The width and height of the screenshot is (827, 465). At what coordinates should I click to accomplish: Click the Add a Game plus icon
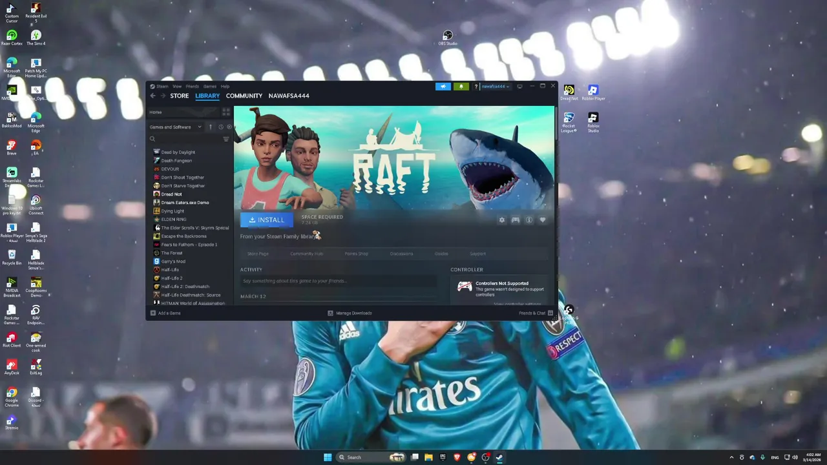coord(153,313)
